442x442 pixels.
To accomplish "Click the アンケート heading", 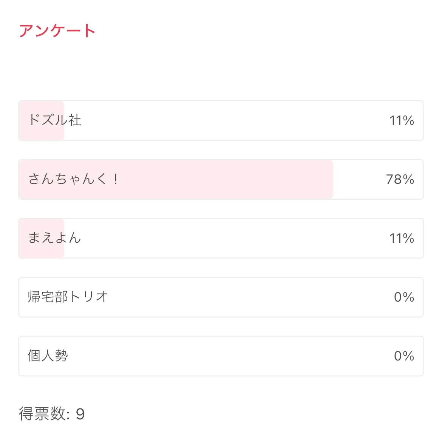I will [57, 31].
